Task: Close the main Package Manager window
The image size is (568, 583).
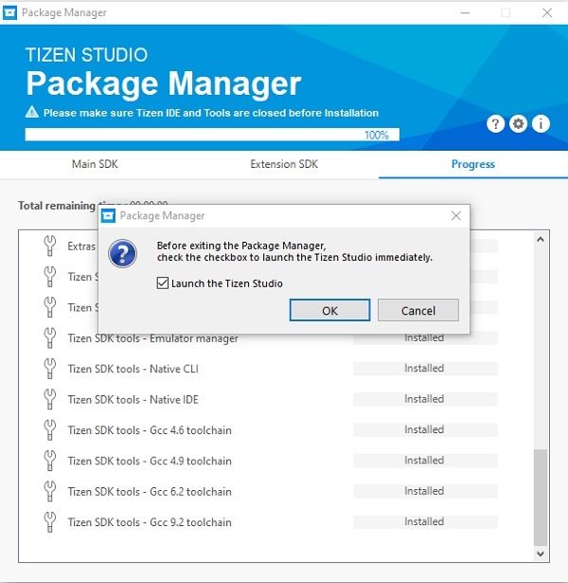Action: coord(547,12)
